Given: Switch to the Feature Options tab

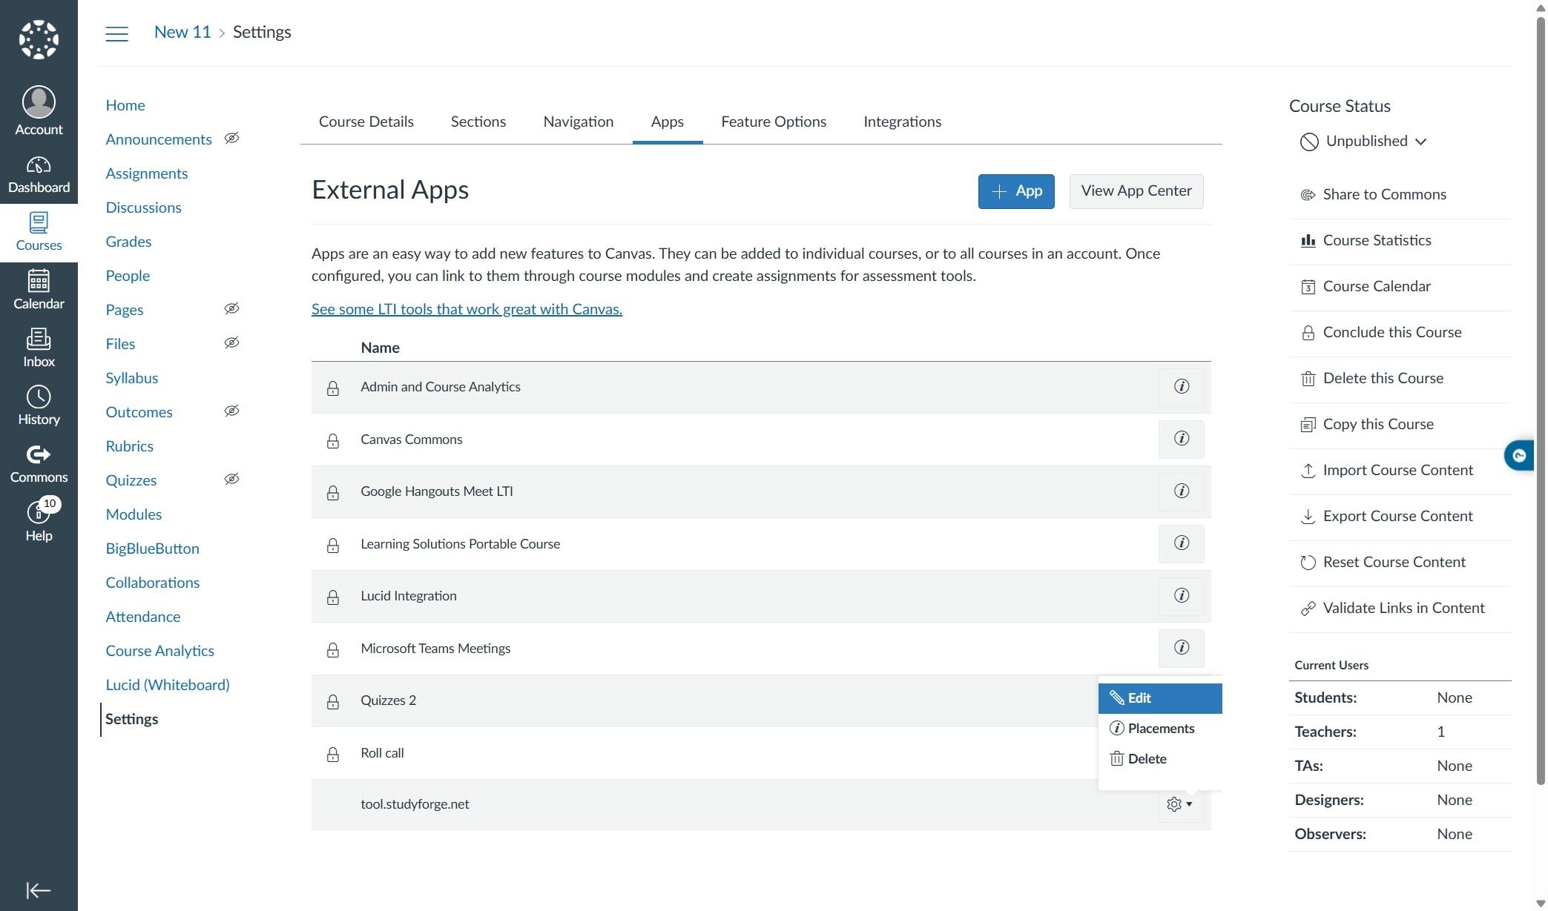Looking at the screenshot, I should pos(773,122).
